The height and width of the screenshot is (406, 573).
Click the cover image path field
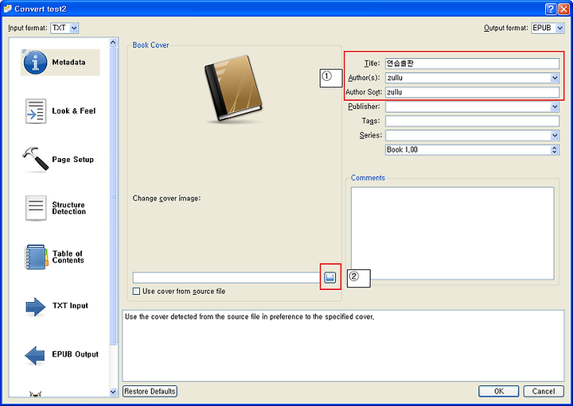pyautogui.click(x=227, y=277)
